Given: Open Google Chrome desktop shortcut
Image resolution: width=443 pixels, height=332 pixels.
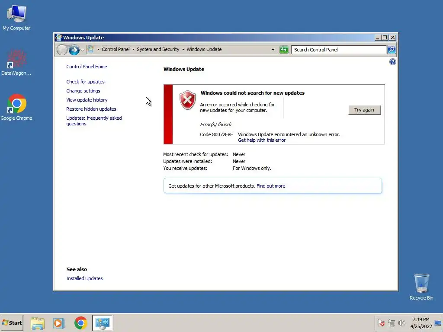Looking at the screenshot, I should coord(16,107).
